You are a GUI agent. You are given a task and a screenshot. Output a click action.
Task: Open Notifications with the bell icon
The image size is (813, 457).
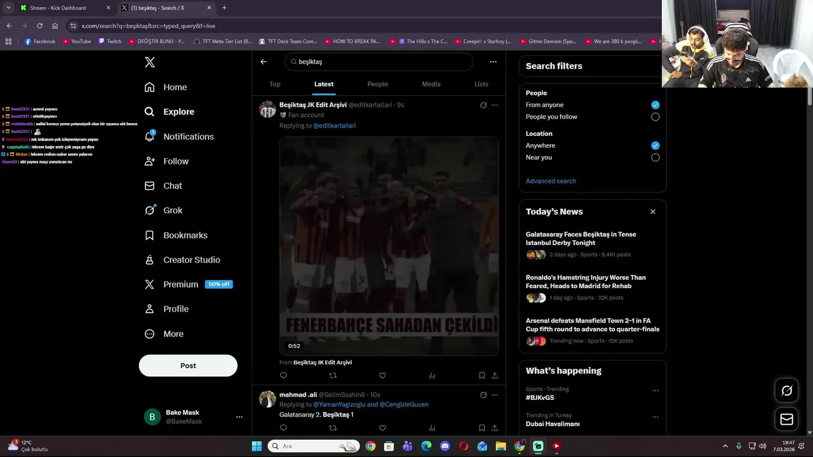[x=178, y=136]
